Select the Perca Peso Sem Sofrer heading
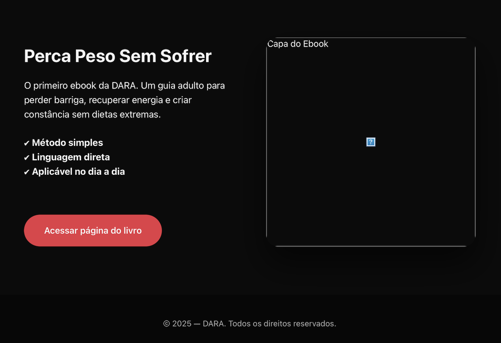The height and width of the screenshot is (343, 501). [x=117, y=56]
